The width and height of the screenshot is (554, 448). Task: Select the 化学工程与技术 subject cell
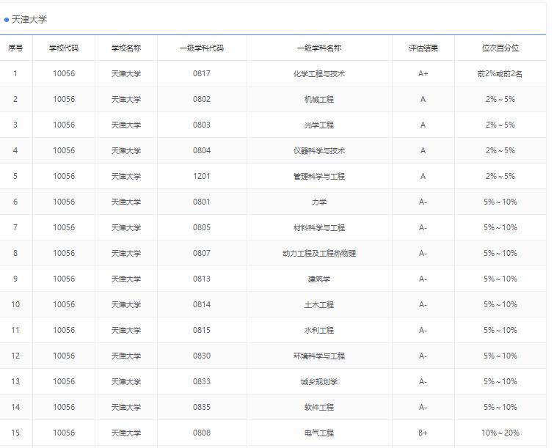319,74
